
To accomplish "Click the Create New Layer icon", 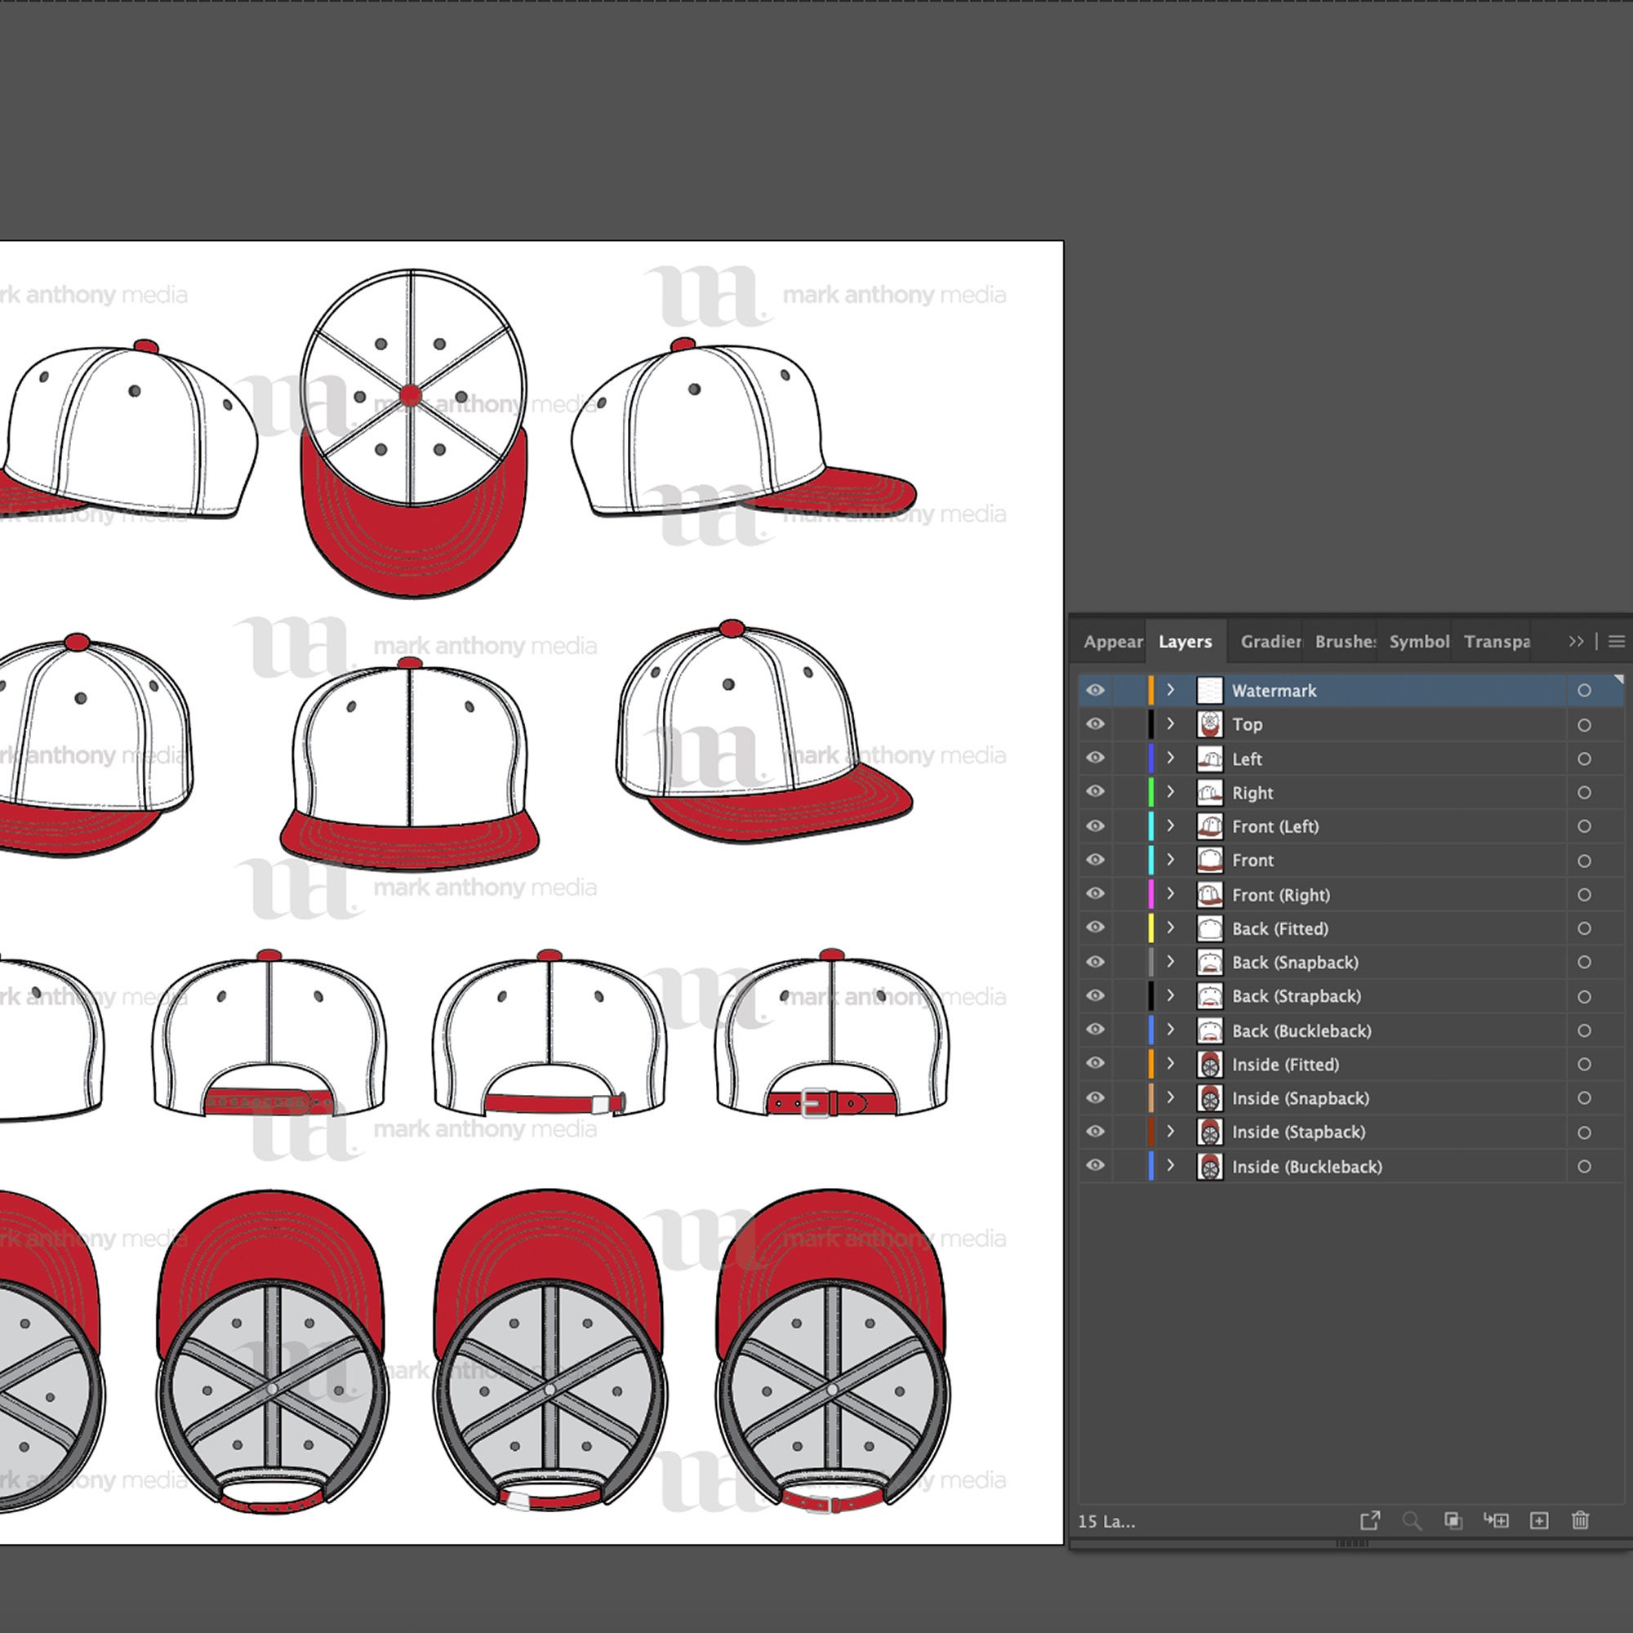I will tap(1540, 1520).
